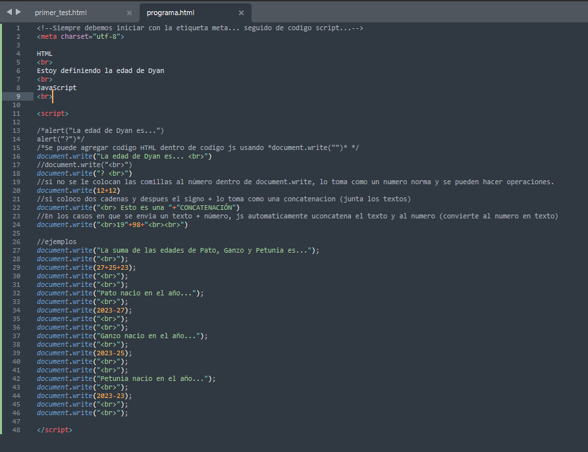Click the '//document.write("<br>")' comment line
The image size is (588, 452).
tap(84, 165)
